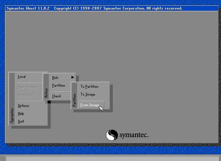Open the Local menu item

pyautogui.click(x=22, y=77)
